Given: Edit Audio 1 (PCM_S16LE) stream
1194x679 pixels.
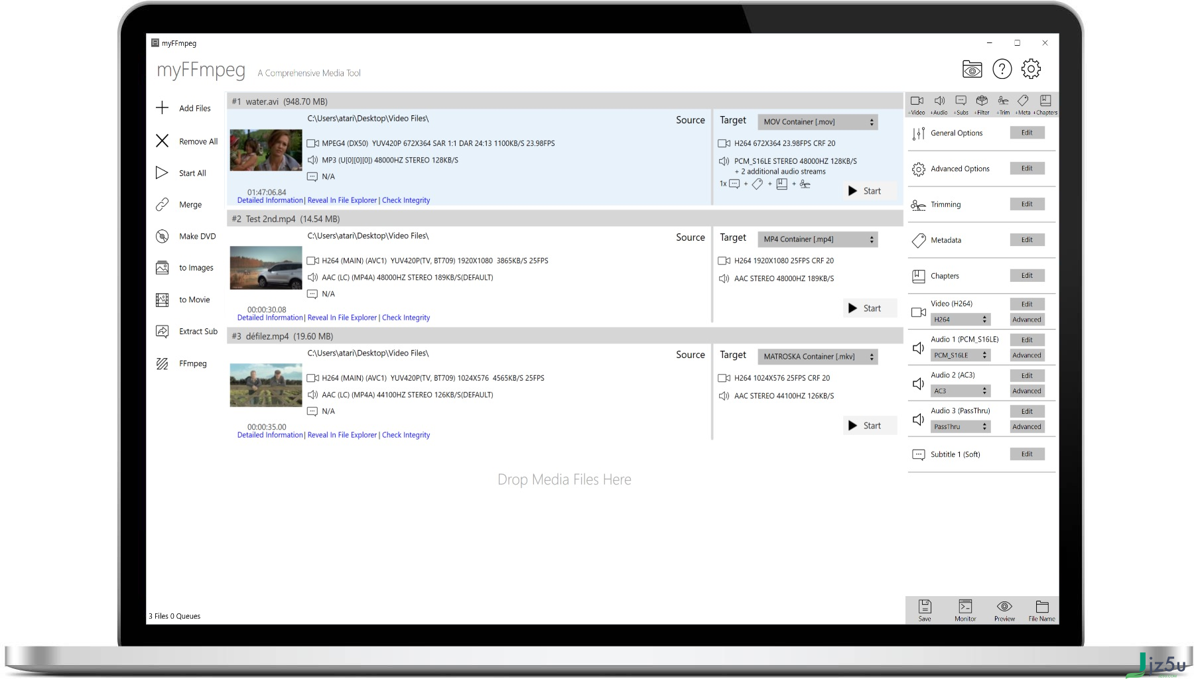Looking at the screenshot, I should 1027,340.
